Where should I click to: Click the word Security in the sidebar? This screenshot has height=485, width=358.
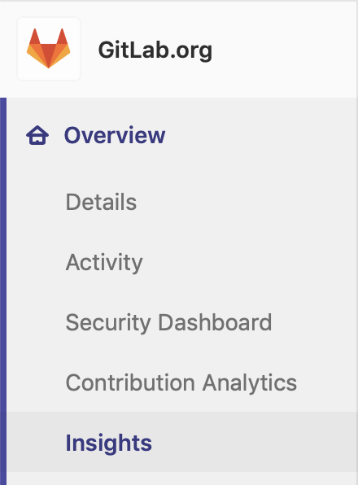pyautogui.click(x=108, y=323)
